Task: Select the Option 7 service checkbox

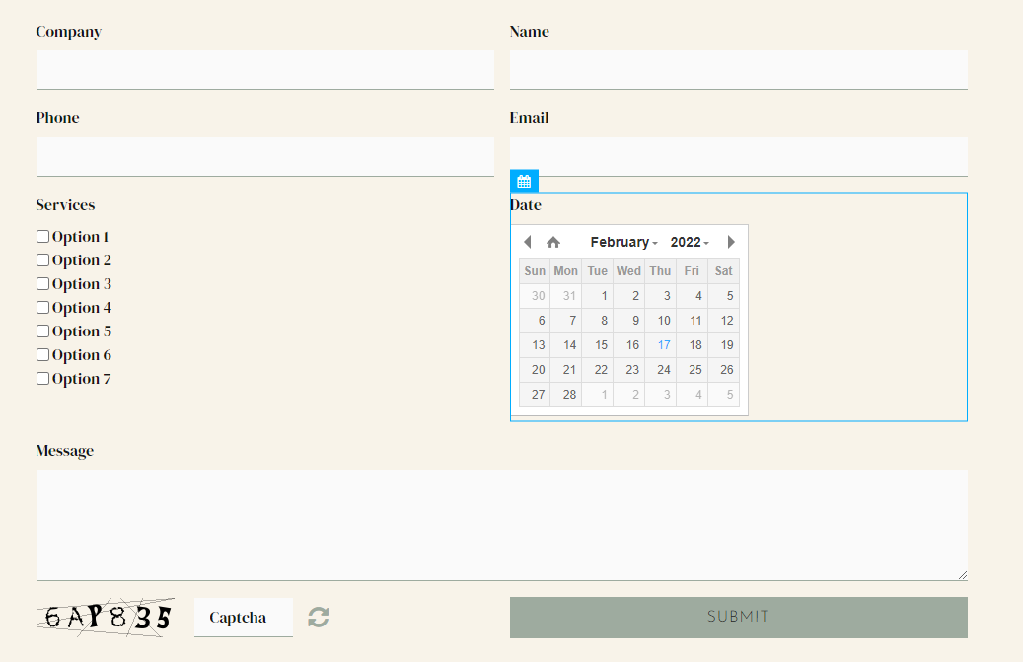Action: click(42, 379)
